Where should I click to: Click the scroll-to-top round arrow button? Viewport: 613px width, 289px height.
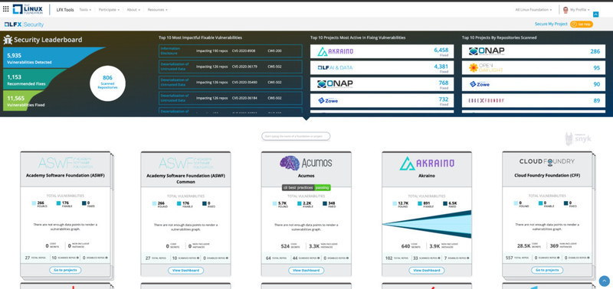point(604,281)
